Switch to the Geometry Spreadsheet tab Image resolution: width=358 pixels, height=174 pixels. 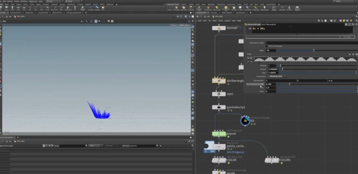click(74, 13)
